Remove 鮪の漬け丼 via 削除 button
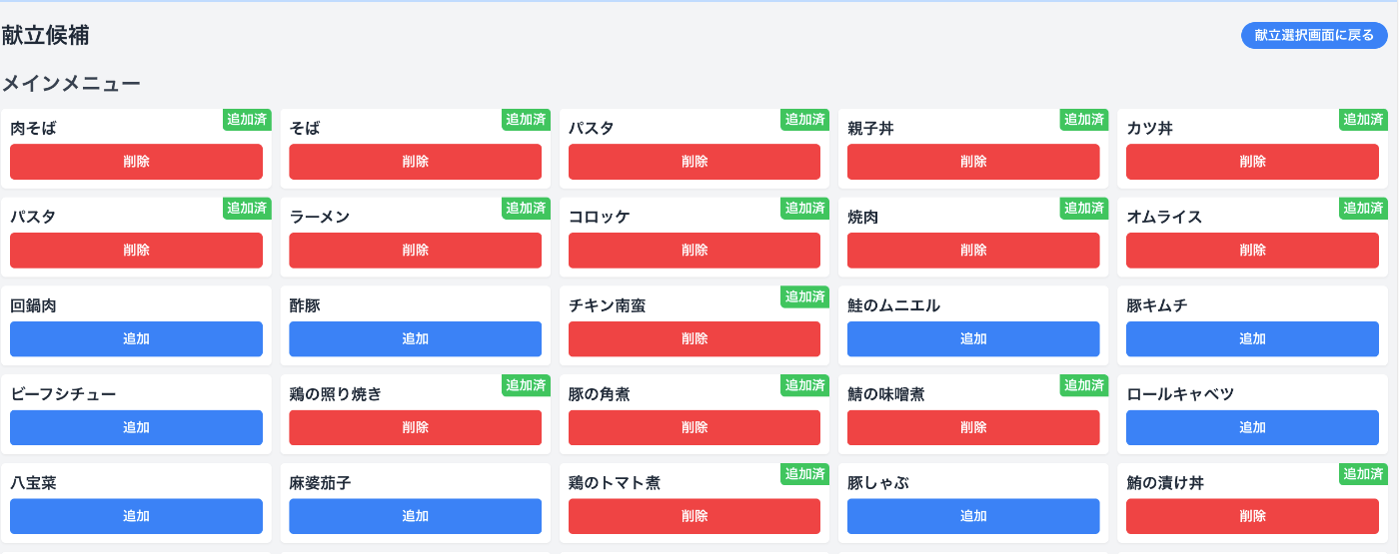The image size is (1399, 554). 1252,516
